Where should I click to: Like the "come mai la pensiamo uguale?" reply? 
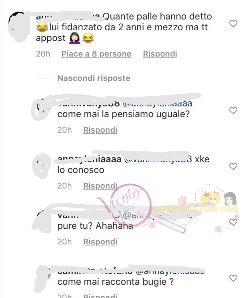pos(233,110)
